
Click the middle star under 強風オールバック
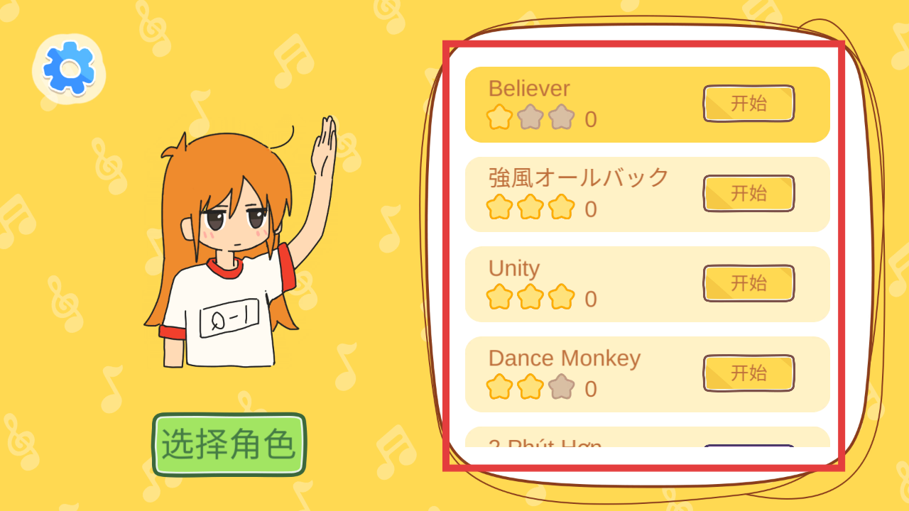pyautogui.click(x=530, y=207)
